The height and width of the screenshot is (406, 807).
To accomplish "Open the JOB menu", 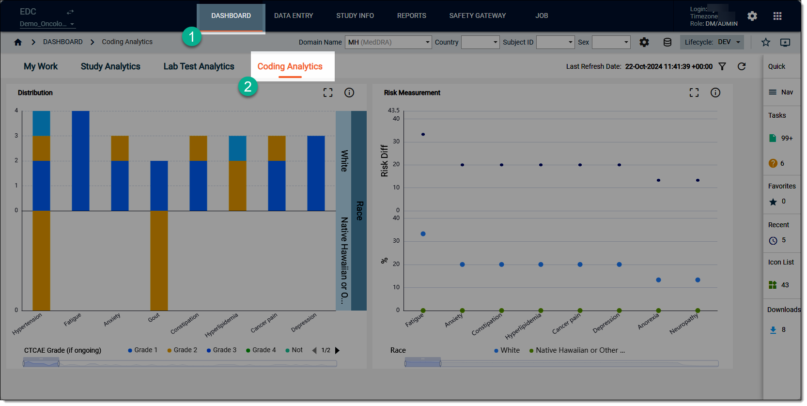I will click(542, 16).
